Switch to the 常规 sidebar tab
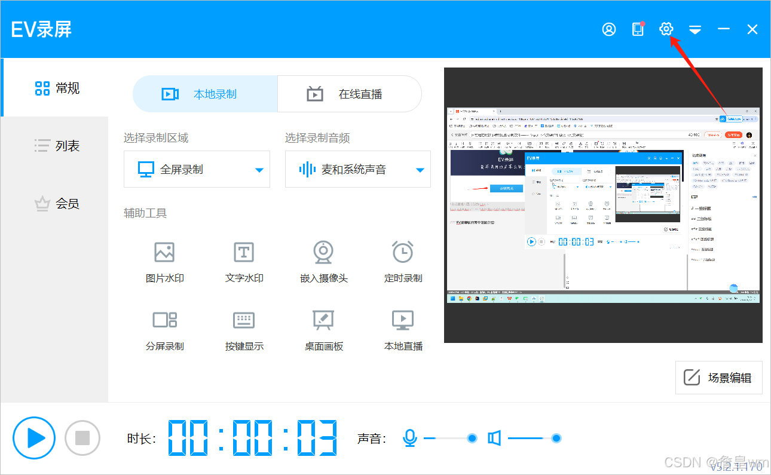 [x=55, y=88]
